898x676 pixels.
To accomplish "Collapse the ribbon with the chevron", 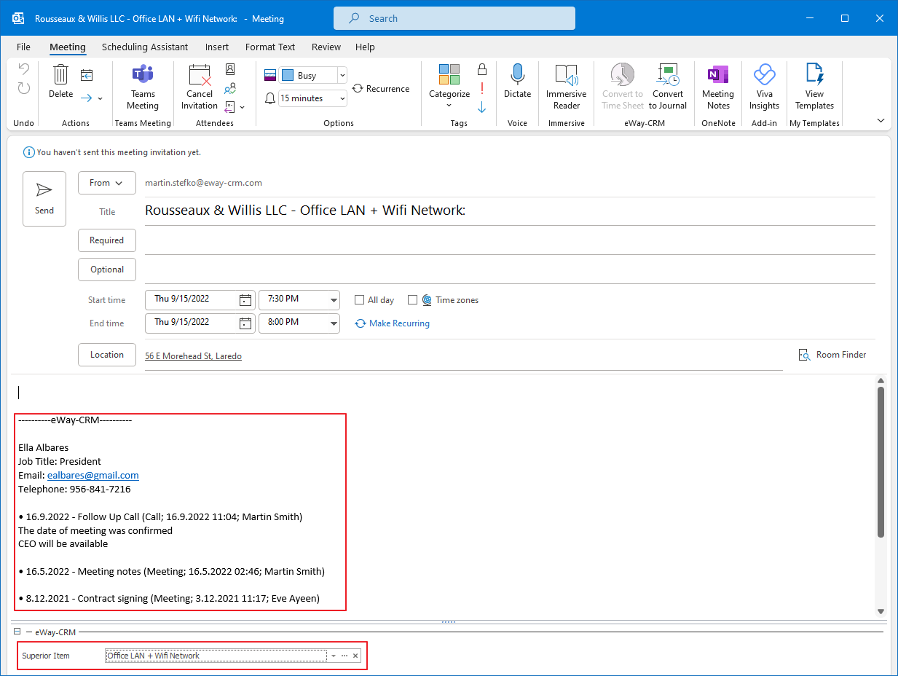I will (881, 121).
